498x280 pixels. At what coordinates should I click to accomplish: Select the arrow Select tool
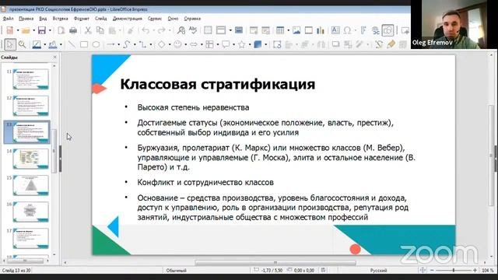point(9,44)
